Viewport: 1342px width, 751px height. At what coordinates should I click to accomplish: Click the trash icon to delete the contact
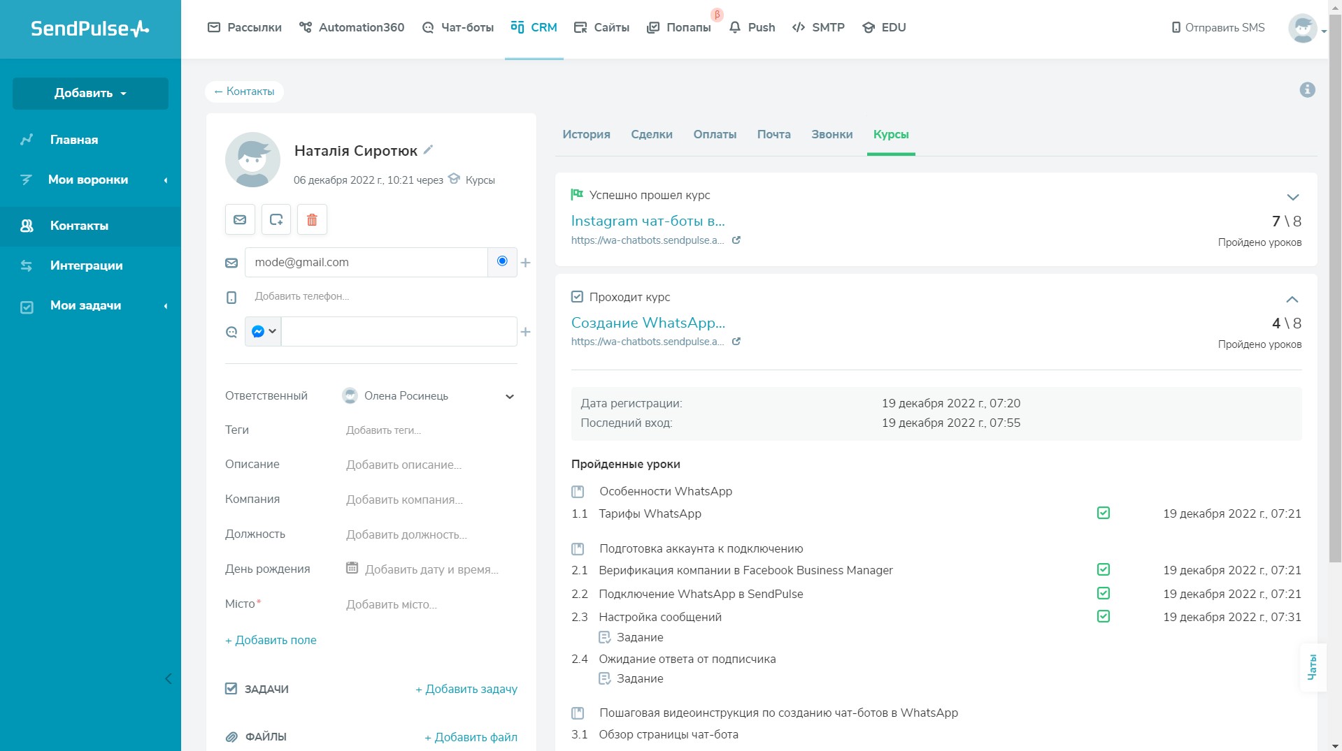click(x=312, y=219)
